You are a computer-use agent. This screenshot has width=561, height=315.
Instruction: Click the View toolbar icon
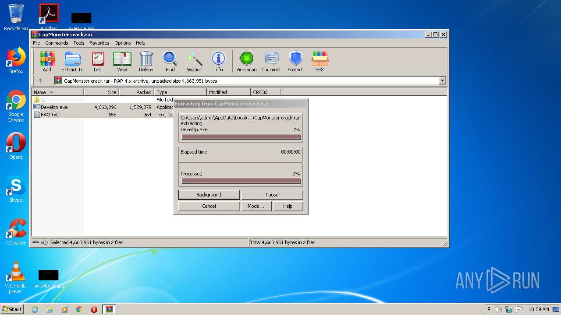[x=122, y=61]
